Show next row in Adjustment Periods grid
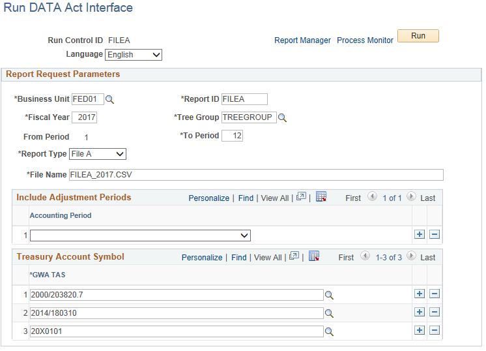This screenshot has width=486, height=351. [x=411, y=196]
